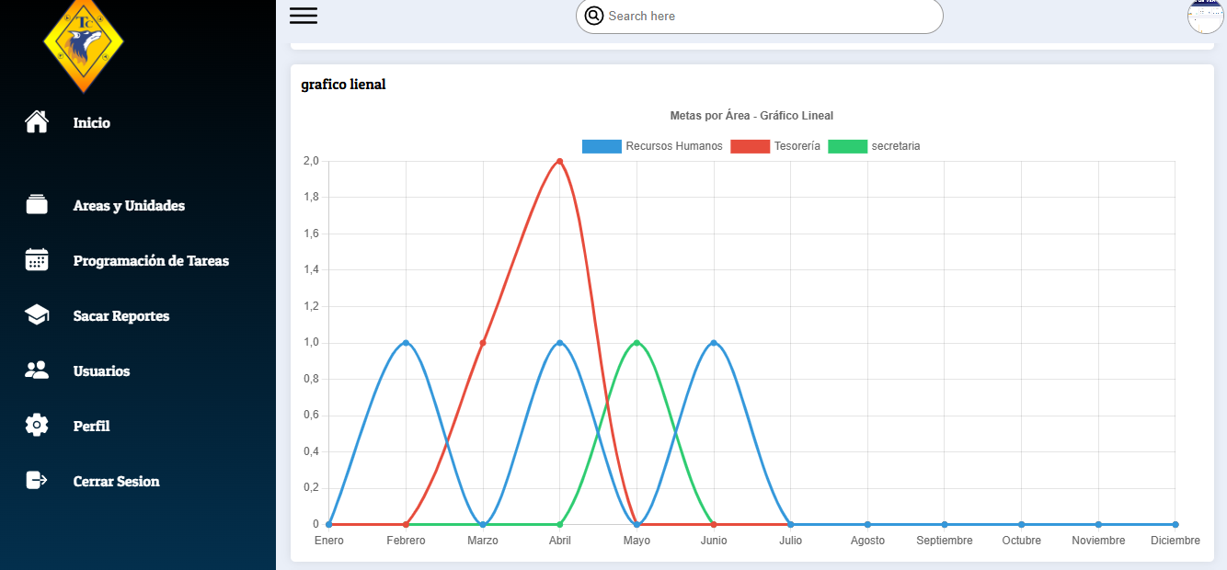The width and height of the screenshot is (1227, 570).
Task: Click the Areas y Unidades stack icon
Action: click(37, 205)
